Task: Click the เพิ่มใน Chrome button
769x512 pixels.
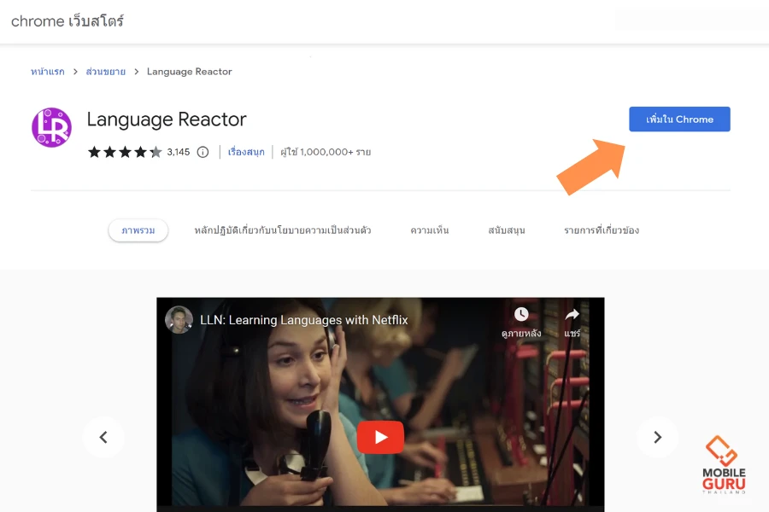Action: [x=679, y=119]
